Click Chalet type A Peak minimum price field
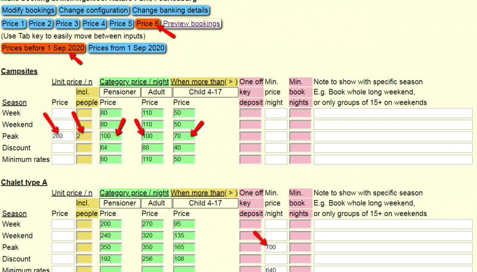The image size is (477, 272). [x=276, y=248]
